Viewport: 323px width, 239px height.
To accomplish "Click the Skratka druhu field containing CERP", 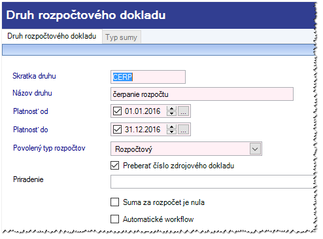I will [x=148, y=77].
